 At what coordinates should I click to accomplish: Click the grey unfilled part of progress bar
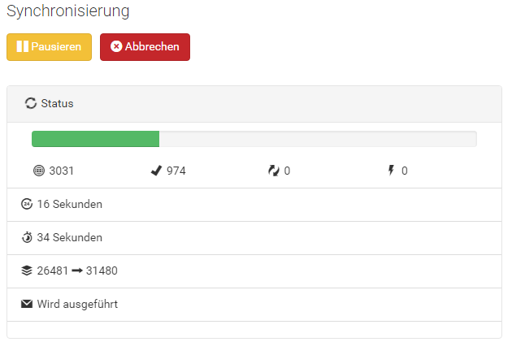click(318, 139)
